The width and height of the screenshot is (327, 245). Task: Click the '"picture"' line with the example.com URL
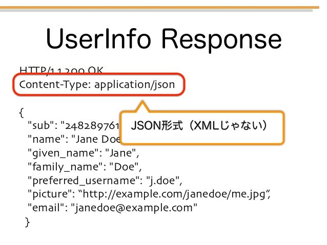pos(149,194)
